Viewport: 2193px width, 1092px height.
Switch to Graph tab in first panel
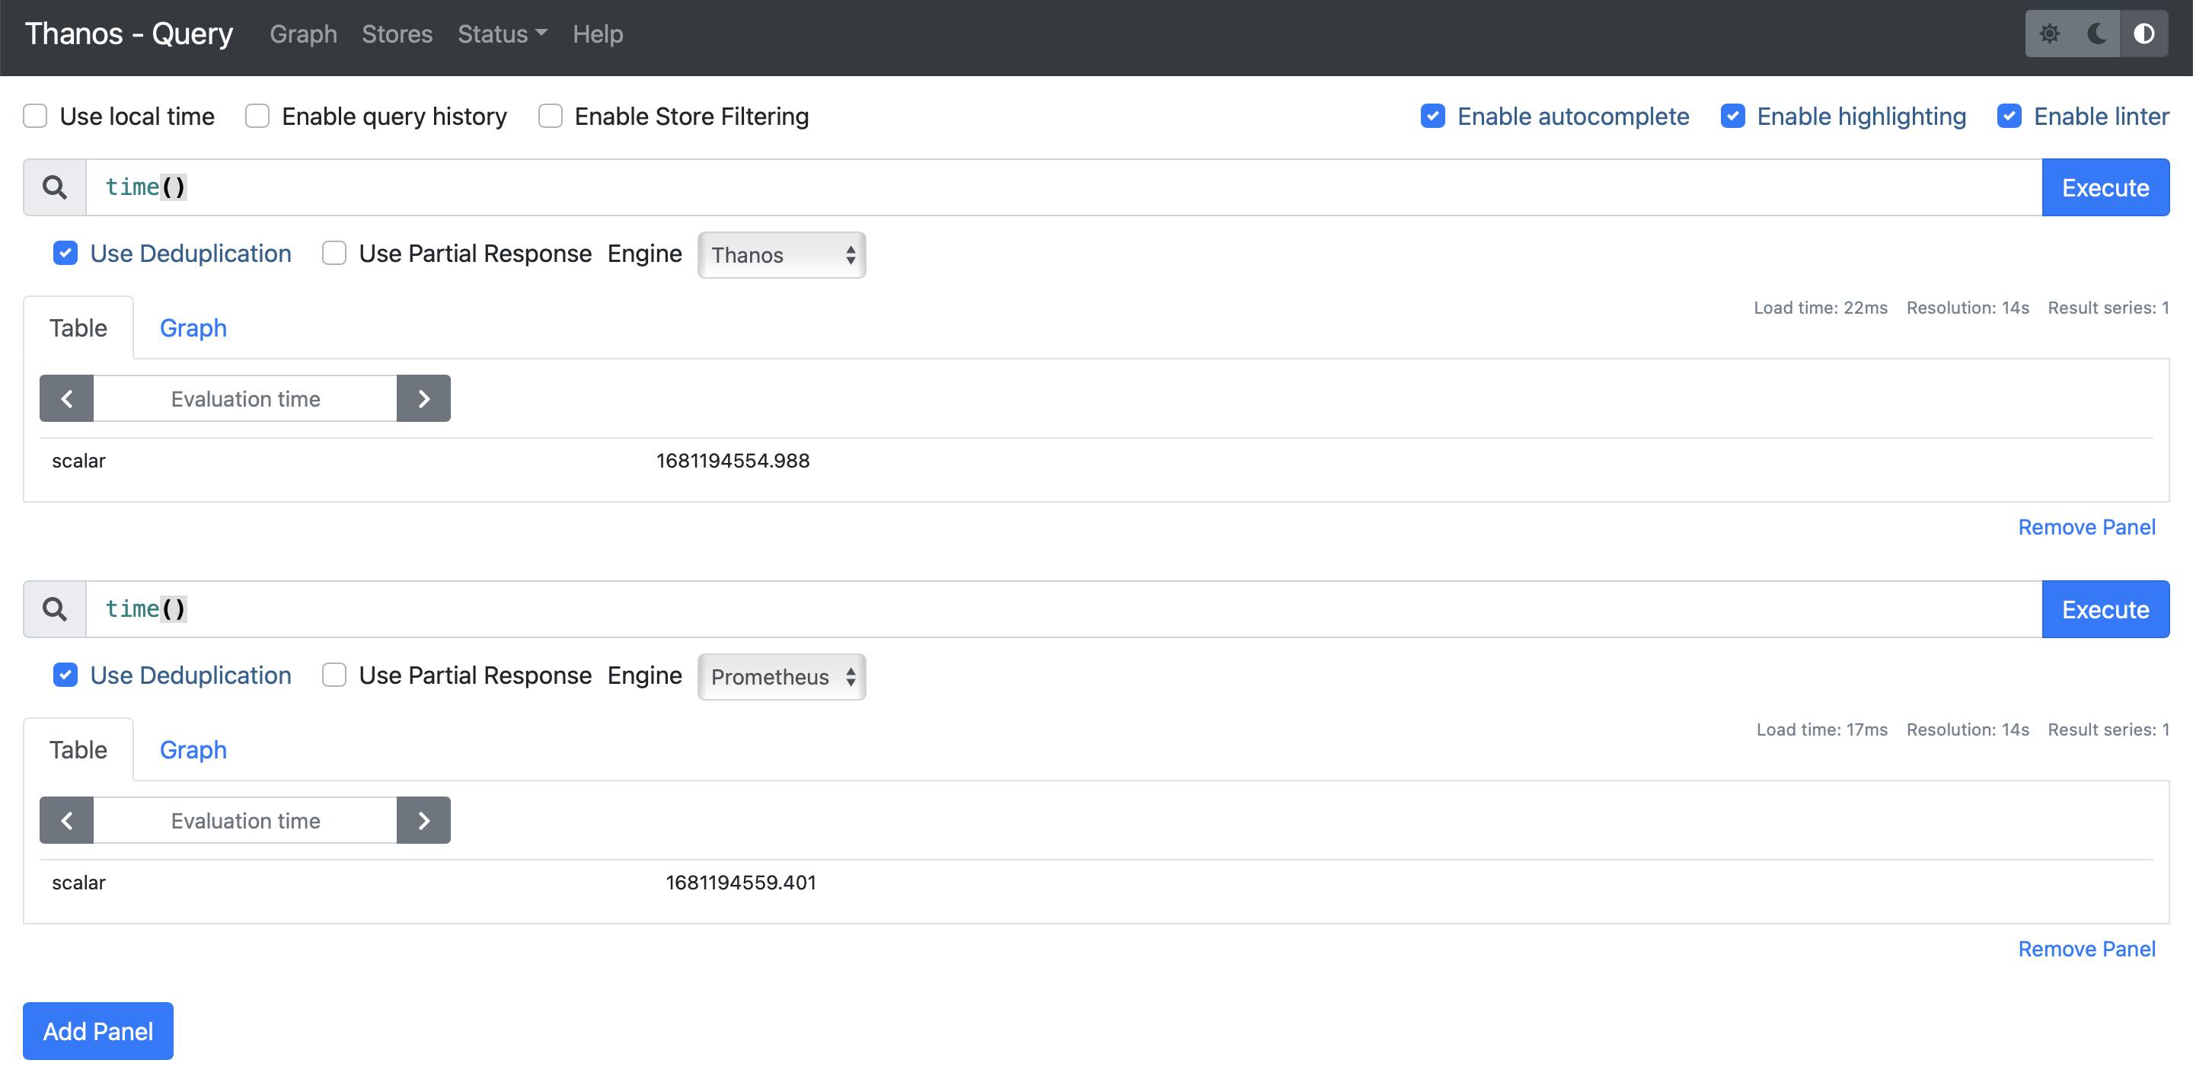coord(193,327)
